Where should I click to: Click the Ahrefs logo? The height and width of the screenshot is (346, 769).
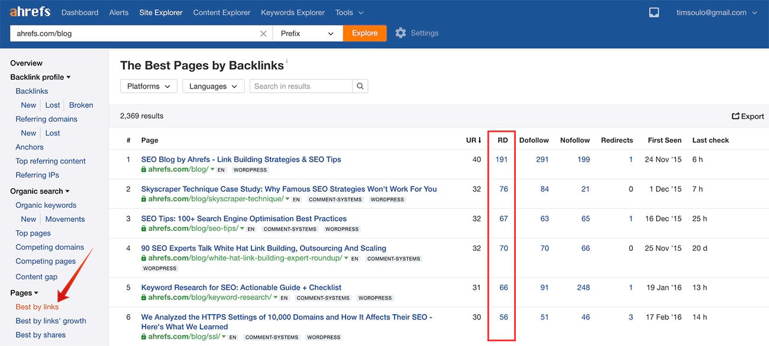point(30,12)
